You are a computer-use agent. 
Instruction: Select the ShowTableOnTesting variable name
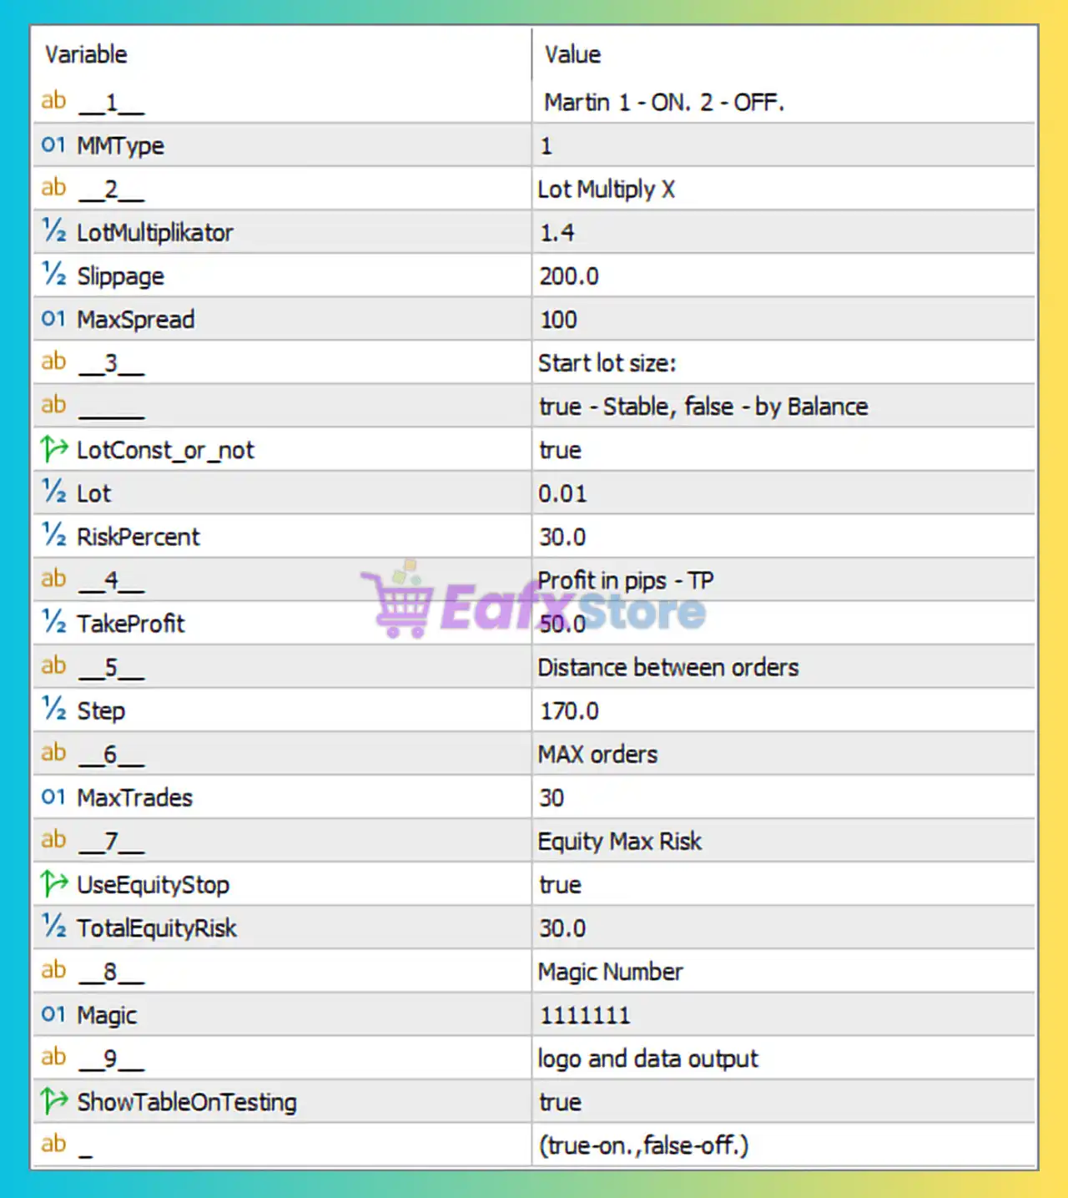[x=187, y=1102]
